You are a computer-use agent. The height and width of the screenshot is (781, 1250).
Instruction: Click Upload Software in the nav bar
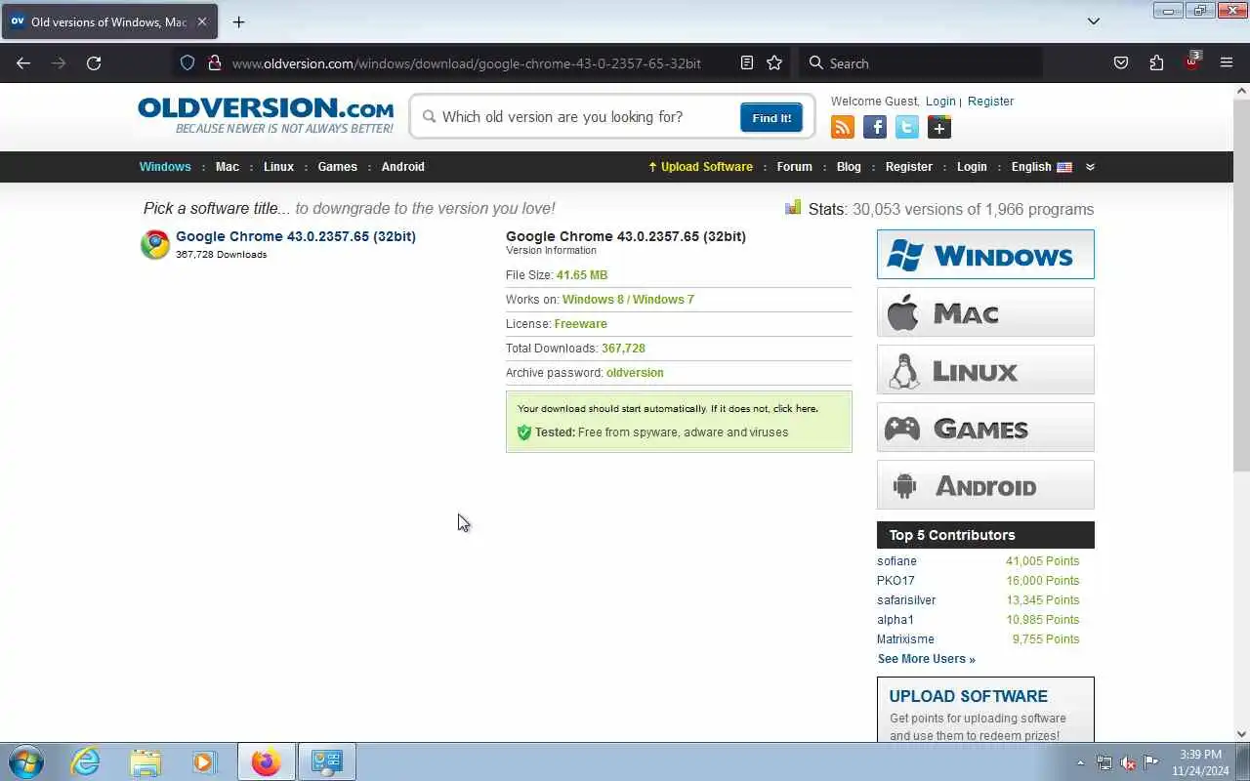(700, 167)
